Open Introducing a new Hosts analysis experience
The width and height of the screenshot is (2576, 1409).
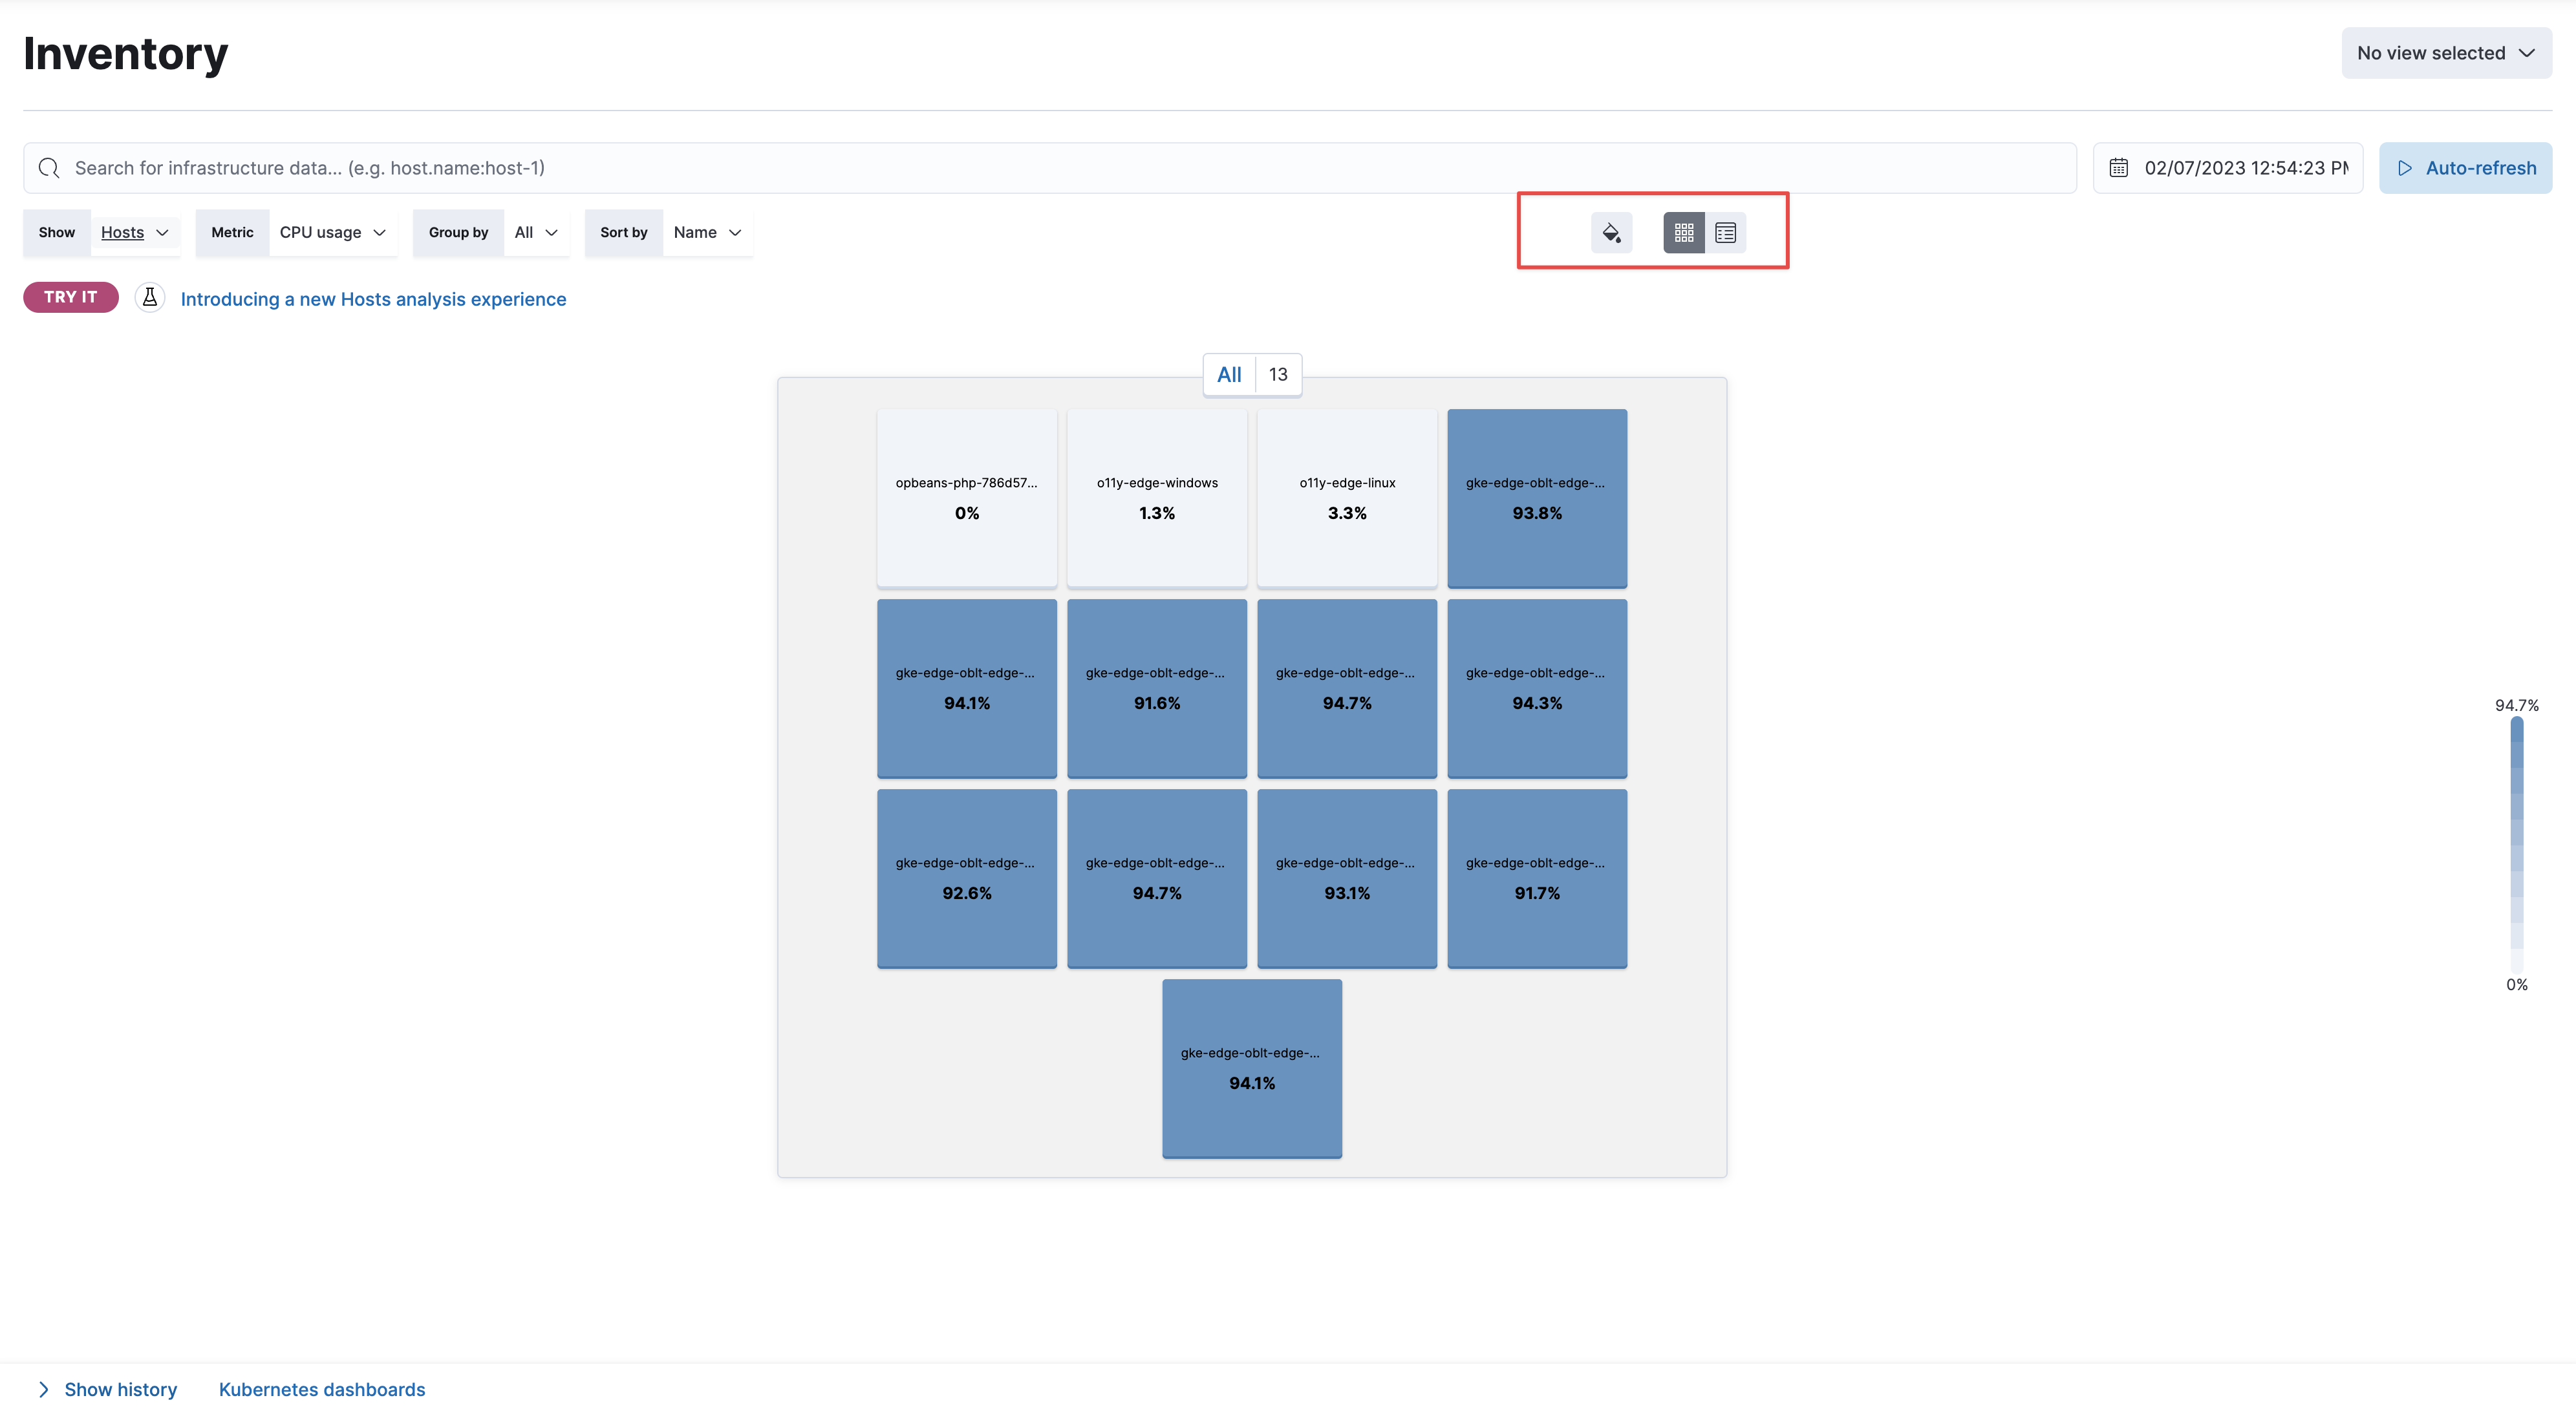pyautogui.click(x=372, y=299)
